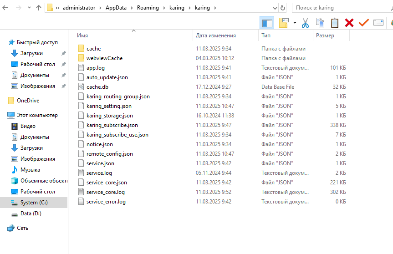Image resolution: width=393 pixels, height=254 pixels.
Task: Click the AppData breadcrumb segment
Action: pos(116,8)
